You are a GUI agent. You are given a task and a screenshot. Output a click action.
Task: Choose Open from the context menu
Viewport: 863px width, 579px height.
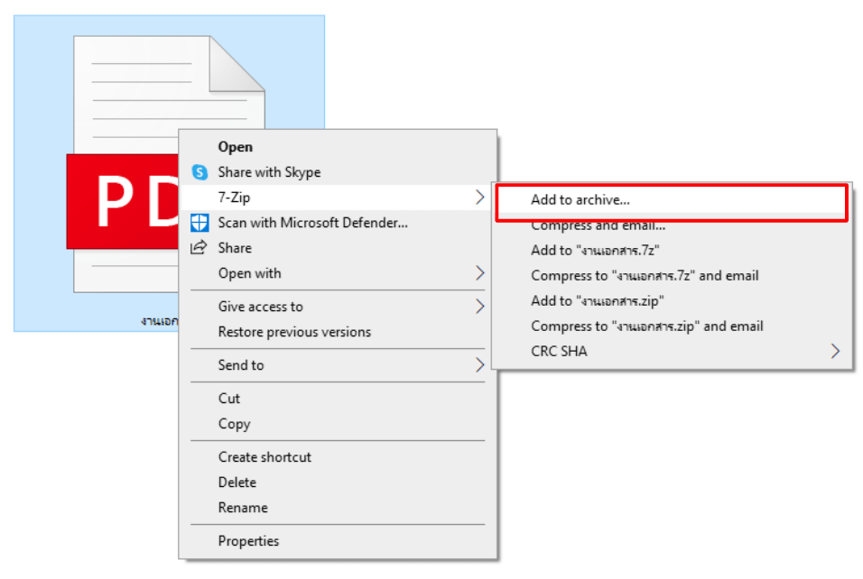338,147
